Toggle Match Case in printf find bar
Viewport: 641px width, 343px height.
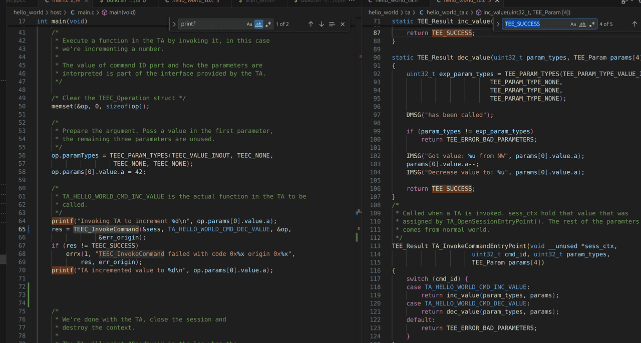(x=249, y=24)
